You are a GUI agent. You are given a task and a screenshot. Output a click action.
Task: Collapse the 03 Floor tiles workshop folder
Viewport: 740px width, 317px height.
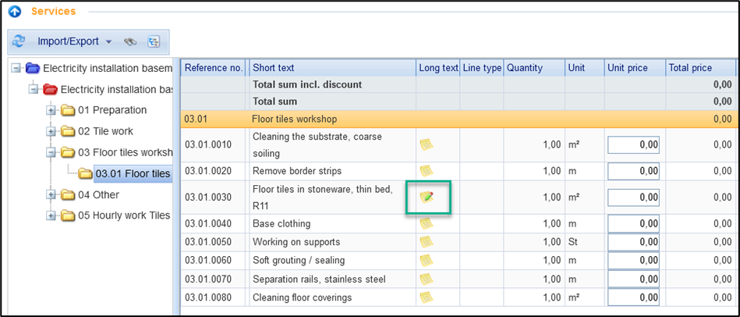51,152
